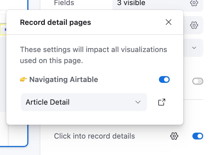
Task: Click the visualizations settings description text
Action: 93,55
